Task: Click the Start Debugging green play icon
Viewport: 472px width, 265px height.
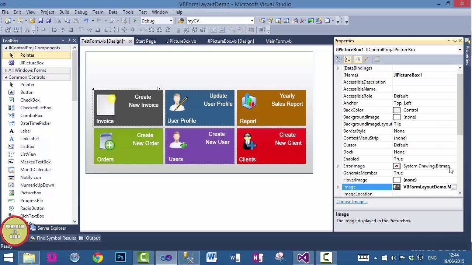Action: [135, 21]
